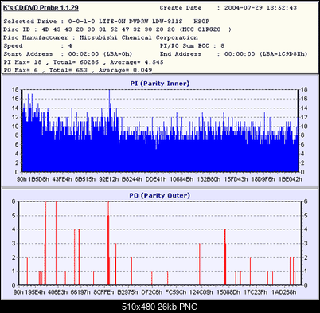The height and width of the screenshot is (313, 320).
Task: Click the PI/PO Sum ECC value
Action: (x=223, y=46)
